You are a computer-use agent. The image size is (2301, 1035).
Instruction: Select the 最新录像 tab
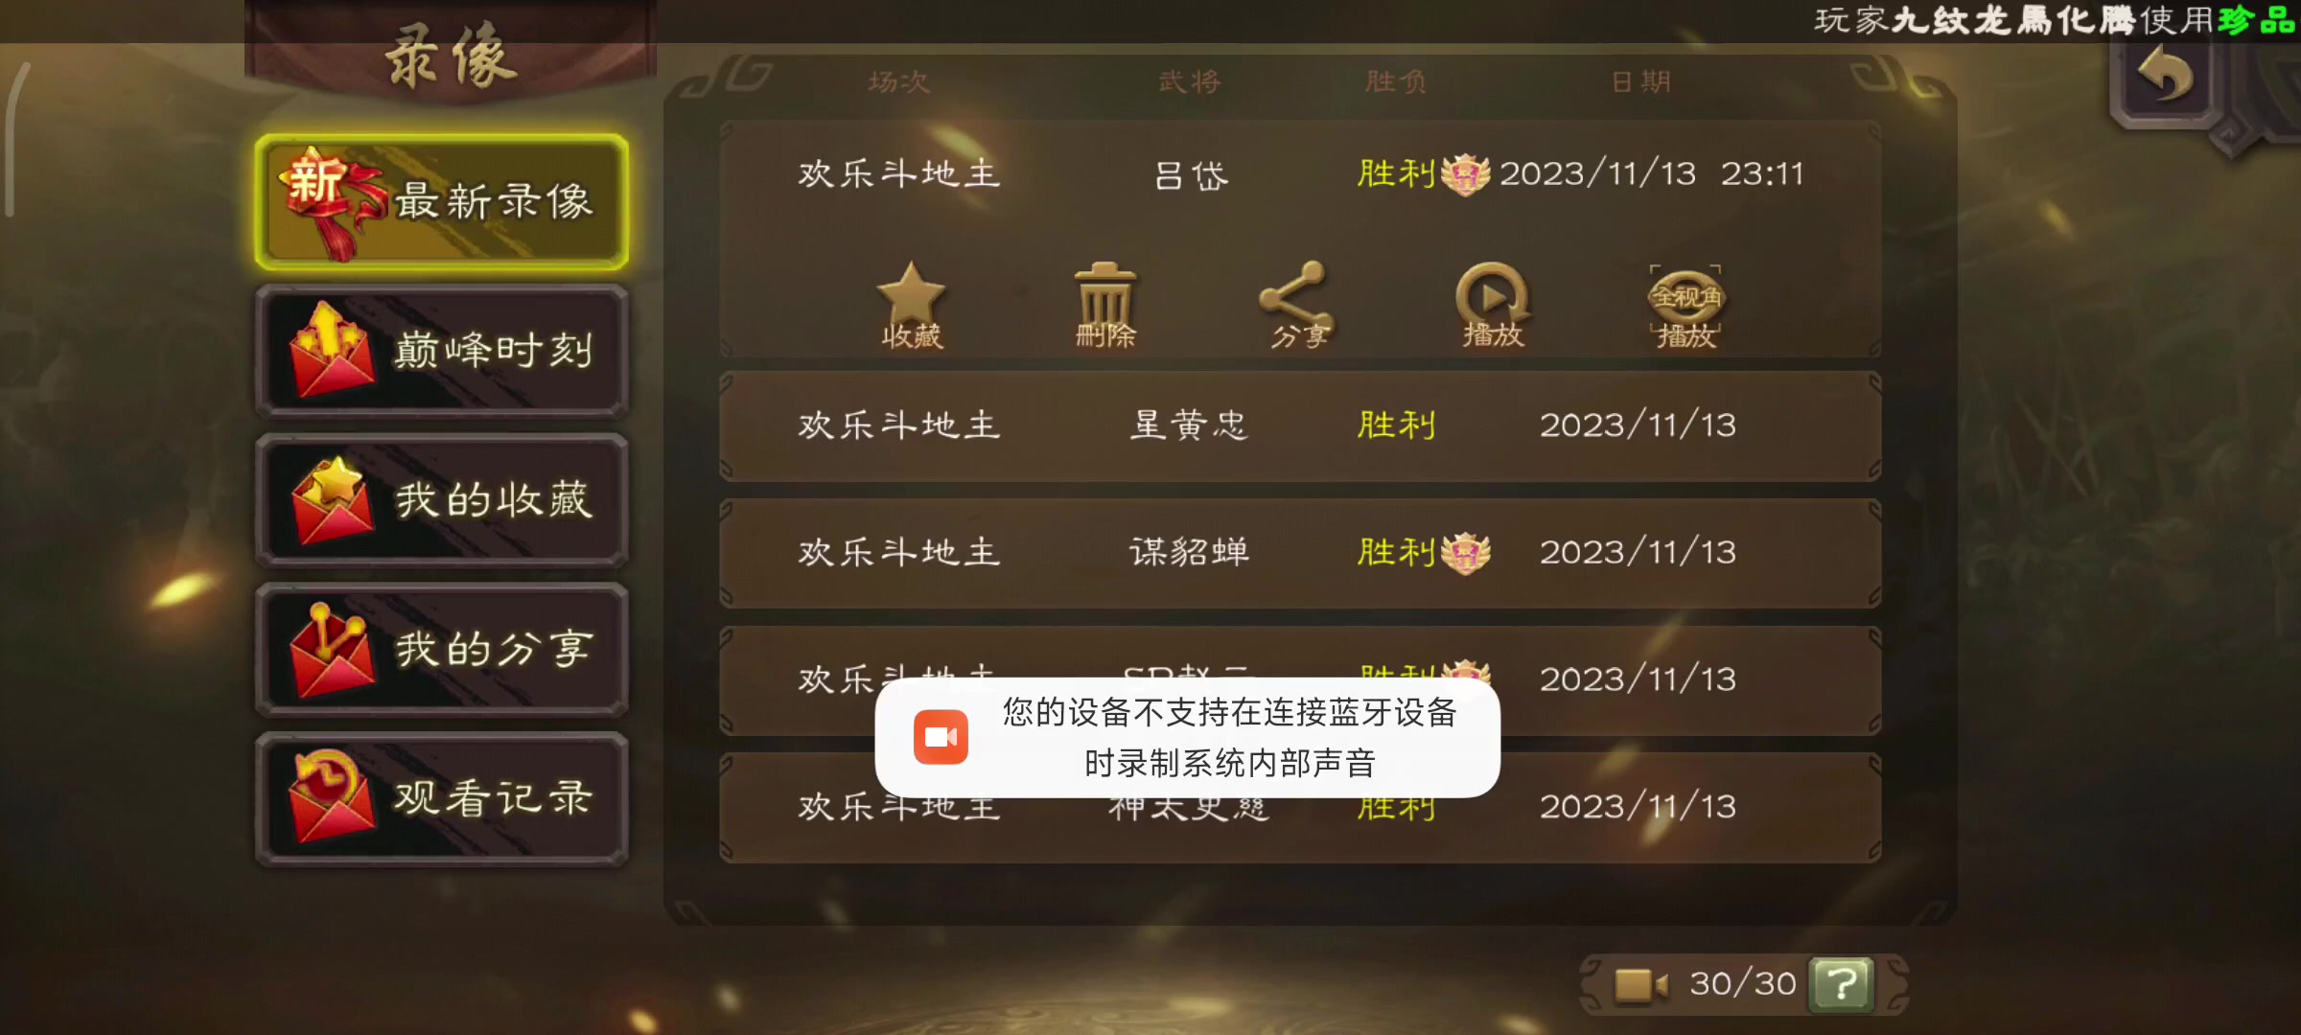(442, 202)
